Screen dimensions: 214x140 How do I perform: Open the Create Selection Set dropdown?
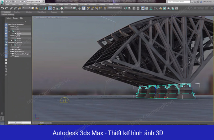pyautogui.click(x=115, y=8)
